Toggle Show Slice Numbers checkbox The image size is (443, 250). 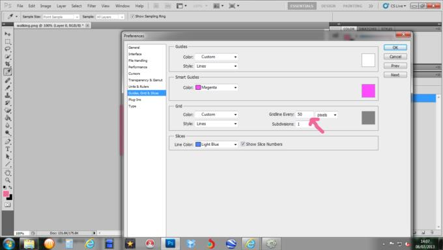point(243,144)
